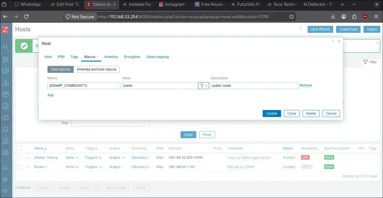Click the Zabbix logo in sidebar
The width and height of the screenshot is (383, 198).
[x=5, y=29]
